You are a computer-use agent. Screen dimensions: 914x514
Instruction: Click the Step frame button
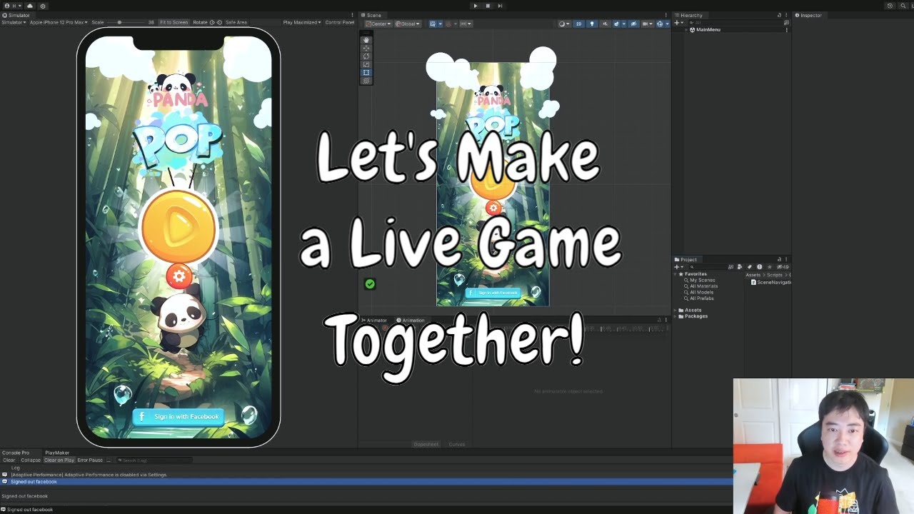500,6
